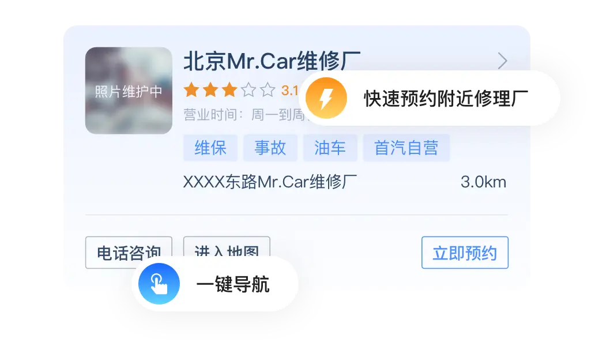Click the 北京Mr.Car维修厂 title

click(272, 61)
